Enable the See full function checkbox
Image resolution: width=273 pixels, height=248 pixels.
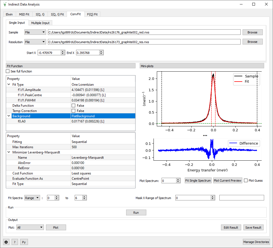[x=8, y=71]
